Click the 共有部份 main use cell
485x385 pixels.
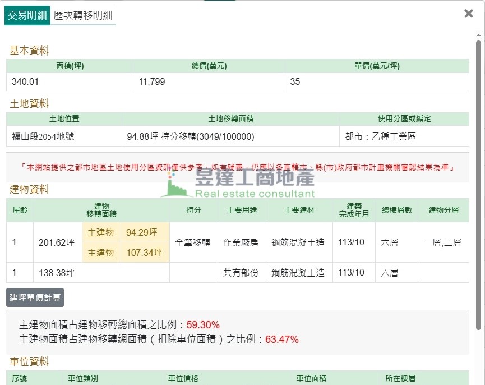coord(241,273)
